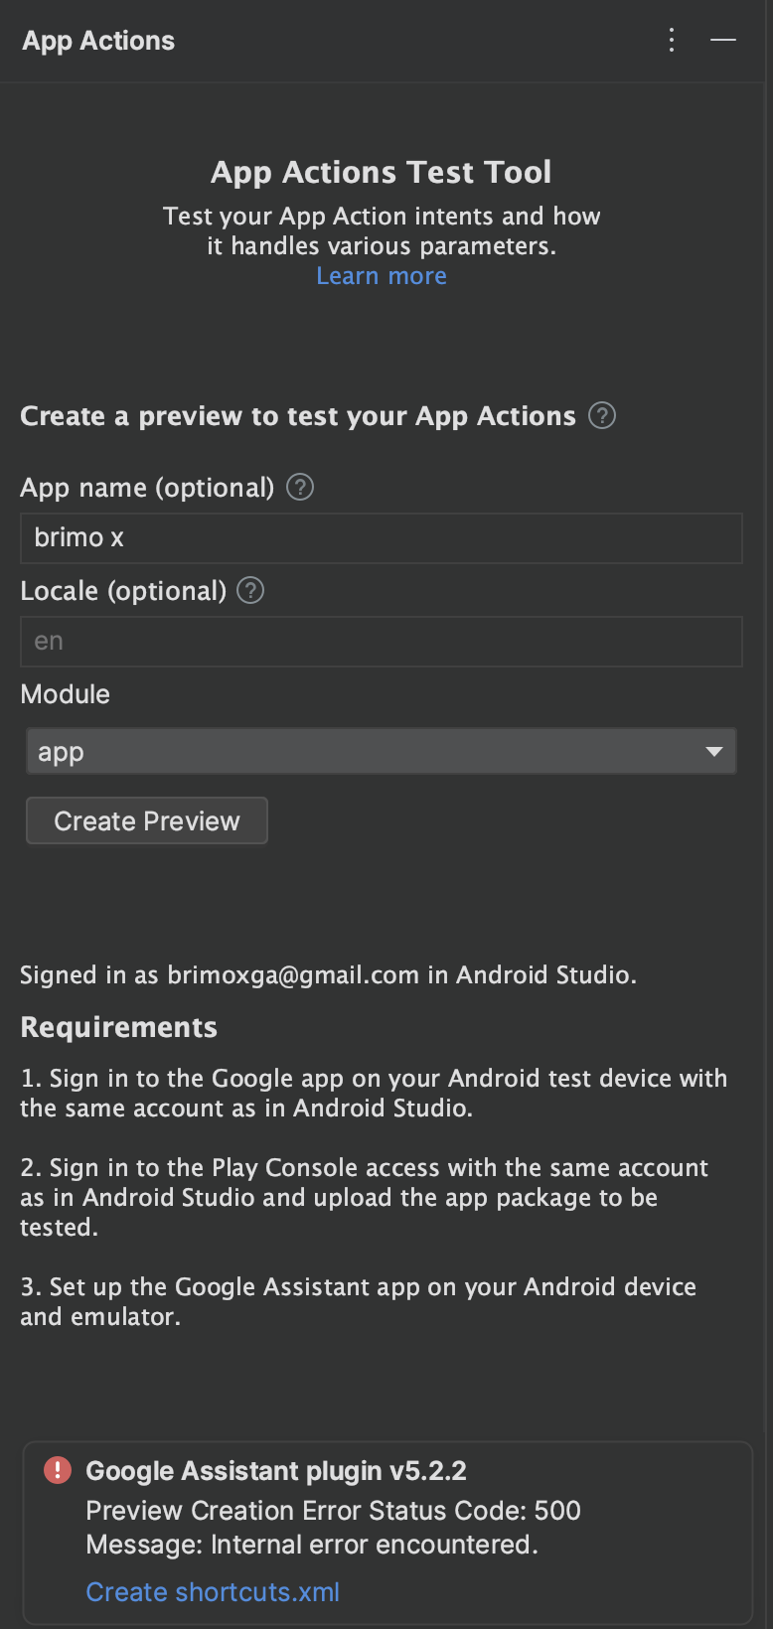Screen dimensions: 773x1629
Task: Click the Requirements heading
Action: [x=118, y=1027]
